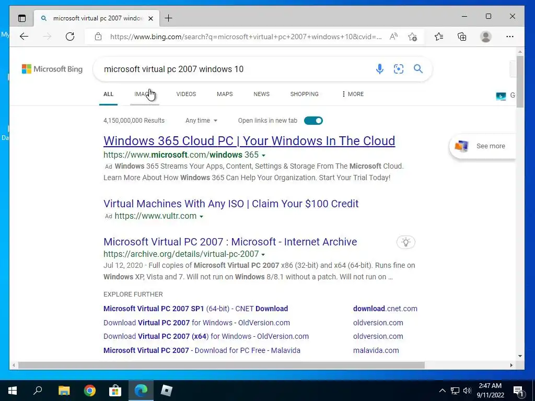Open Read aloud icon in address bar
Viewport: 535px width, 401px height.
point(393,37)
